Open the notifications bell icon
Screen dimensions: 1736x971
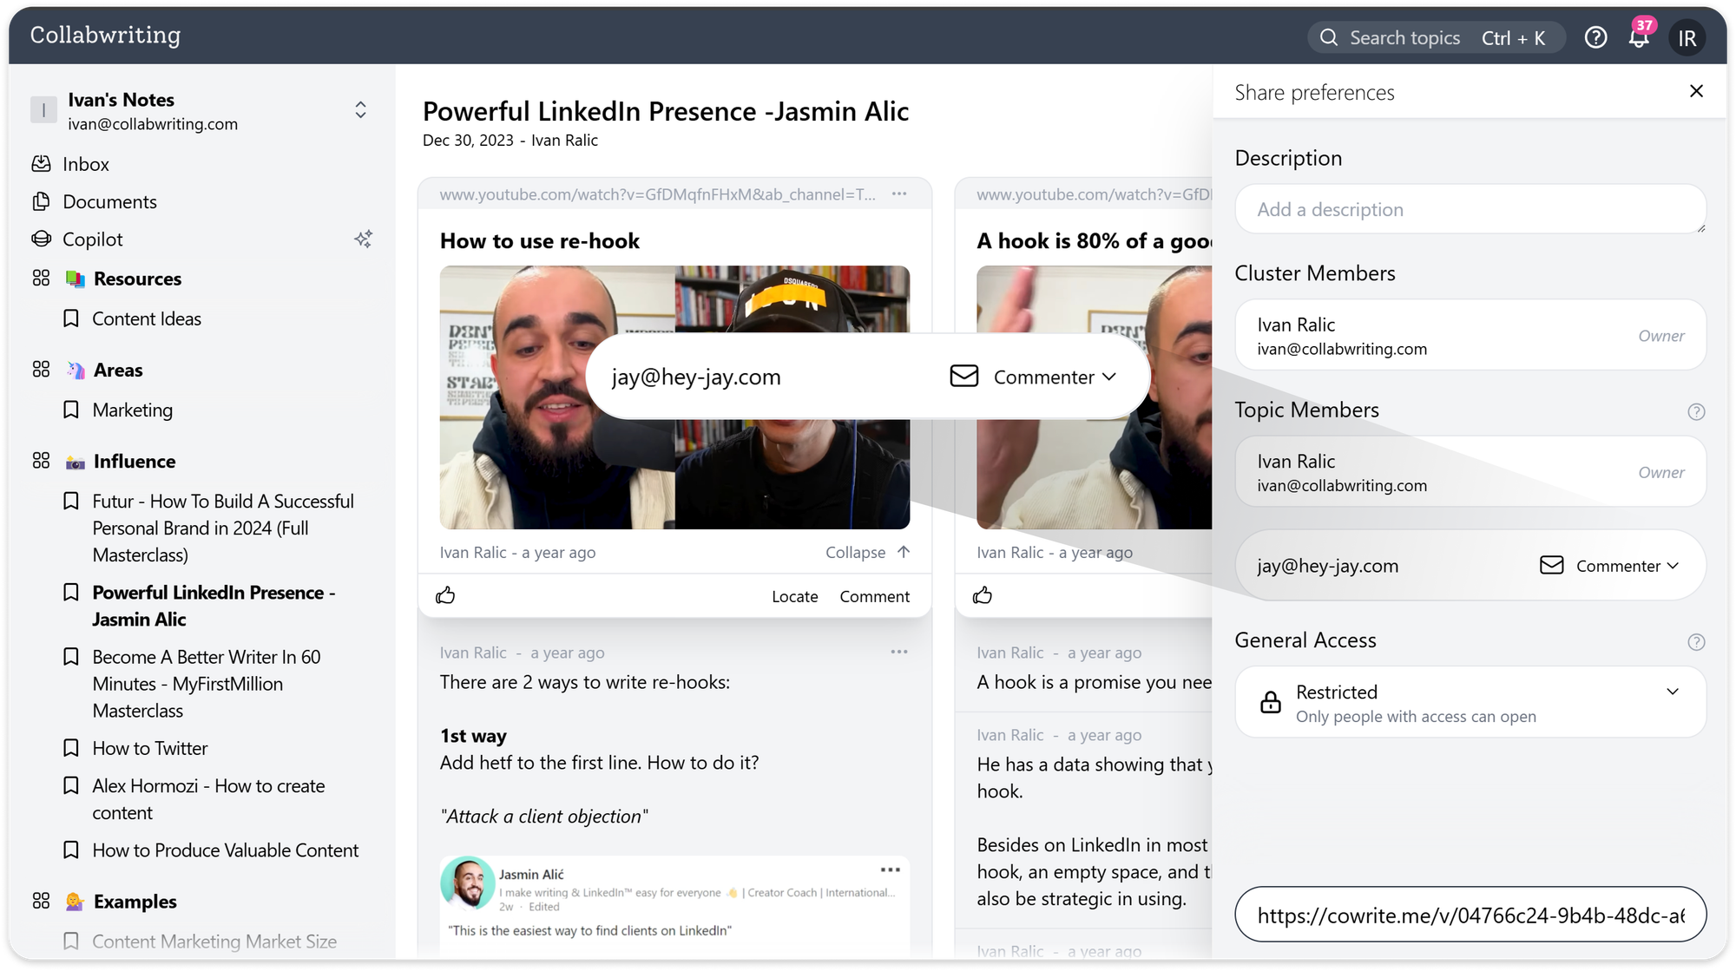point(1638,38)
